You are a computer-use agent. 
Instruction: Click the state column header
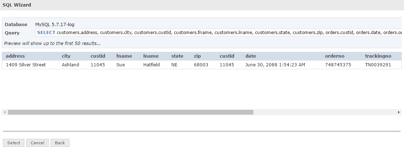177,56
